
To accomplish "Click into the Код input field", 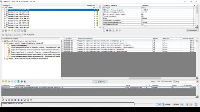I will point(188,82).
